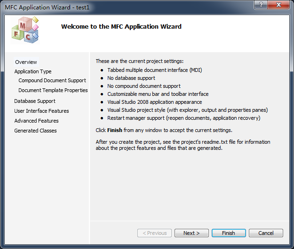
Task: Click the disabled Previous button
Action: click(x=154, y=233)
